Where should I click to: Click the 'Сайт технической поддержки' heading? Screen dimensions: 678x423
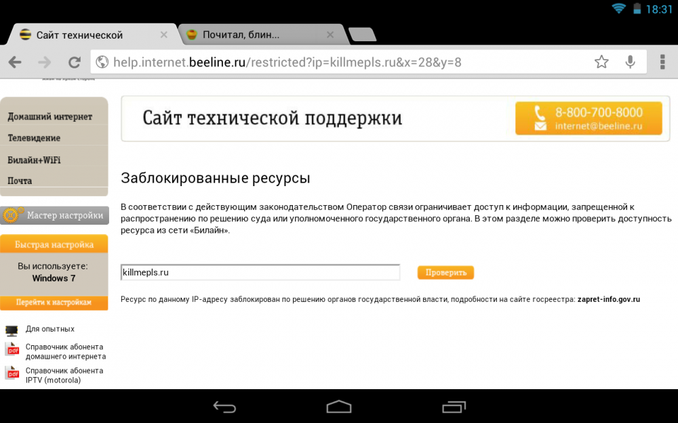[x=273, y=118]
